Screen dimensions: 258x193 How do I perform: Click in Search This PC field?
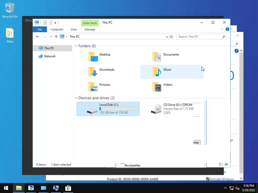(202, 37)
